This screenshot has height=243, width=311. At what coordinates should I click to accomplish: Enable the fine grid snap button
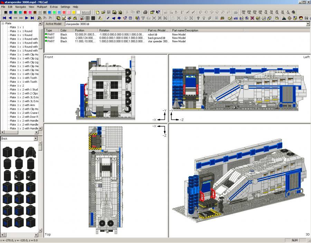(93, 18)
